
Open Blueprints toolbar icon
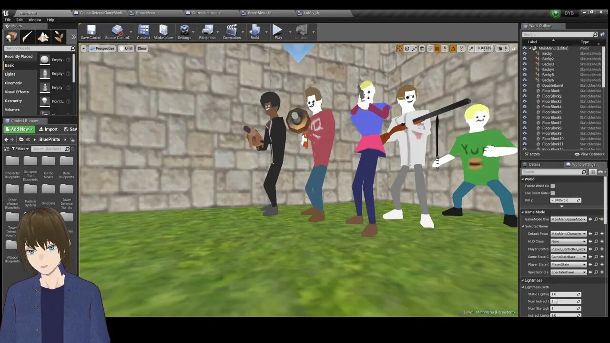207,32
